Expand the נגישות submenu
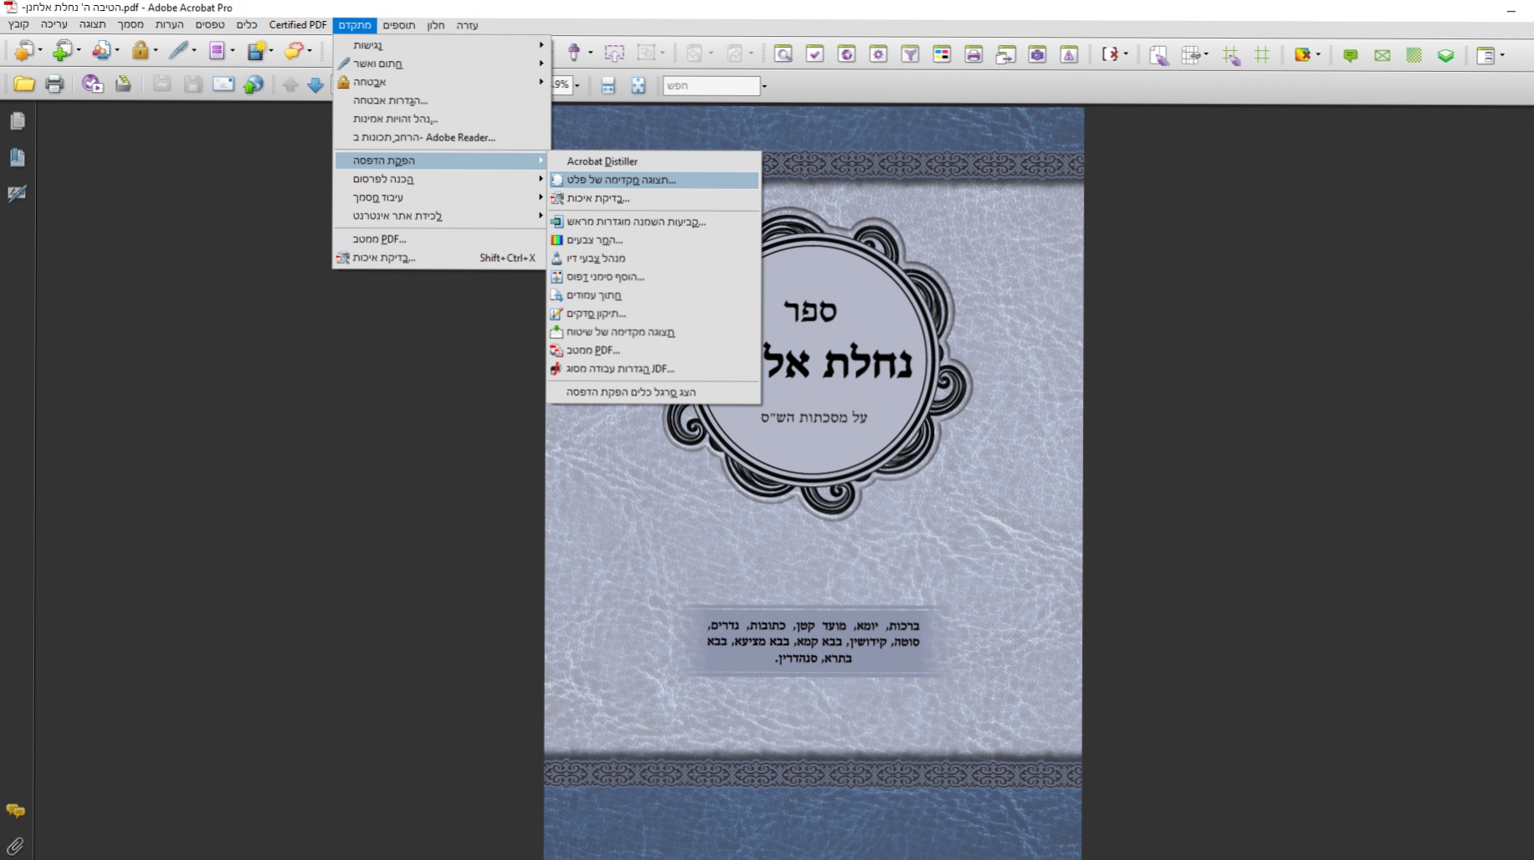This screenshot has height=860, width=1534. pyautogui.click(x=442, y=45)
